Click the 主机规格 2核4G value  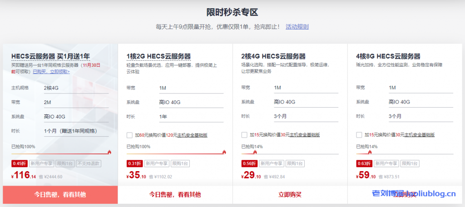coord(51,88)
